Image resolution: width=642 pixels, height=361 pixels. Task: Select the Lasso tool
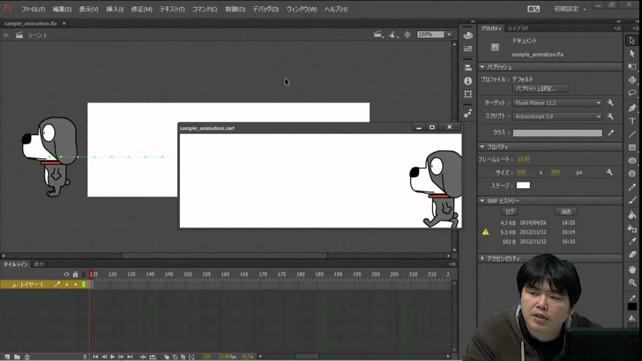[632, 93]
